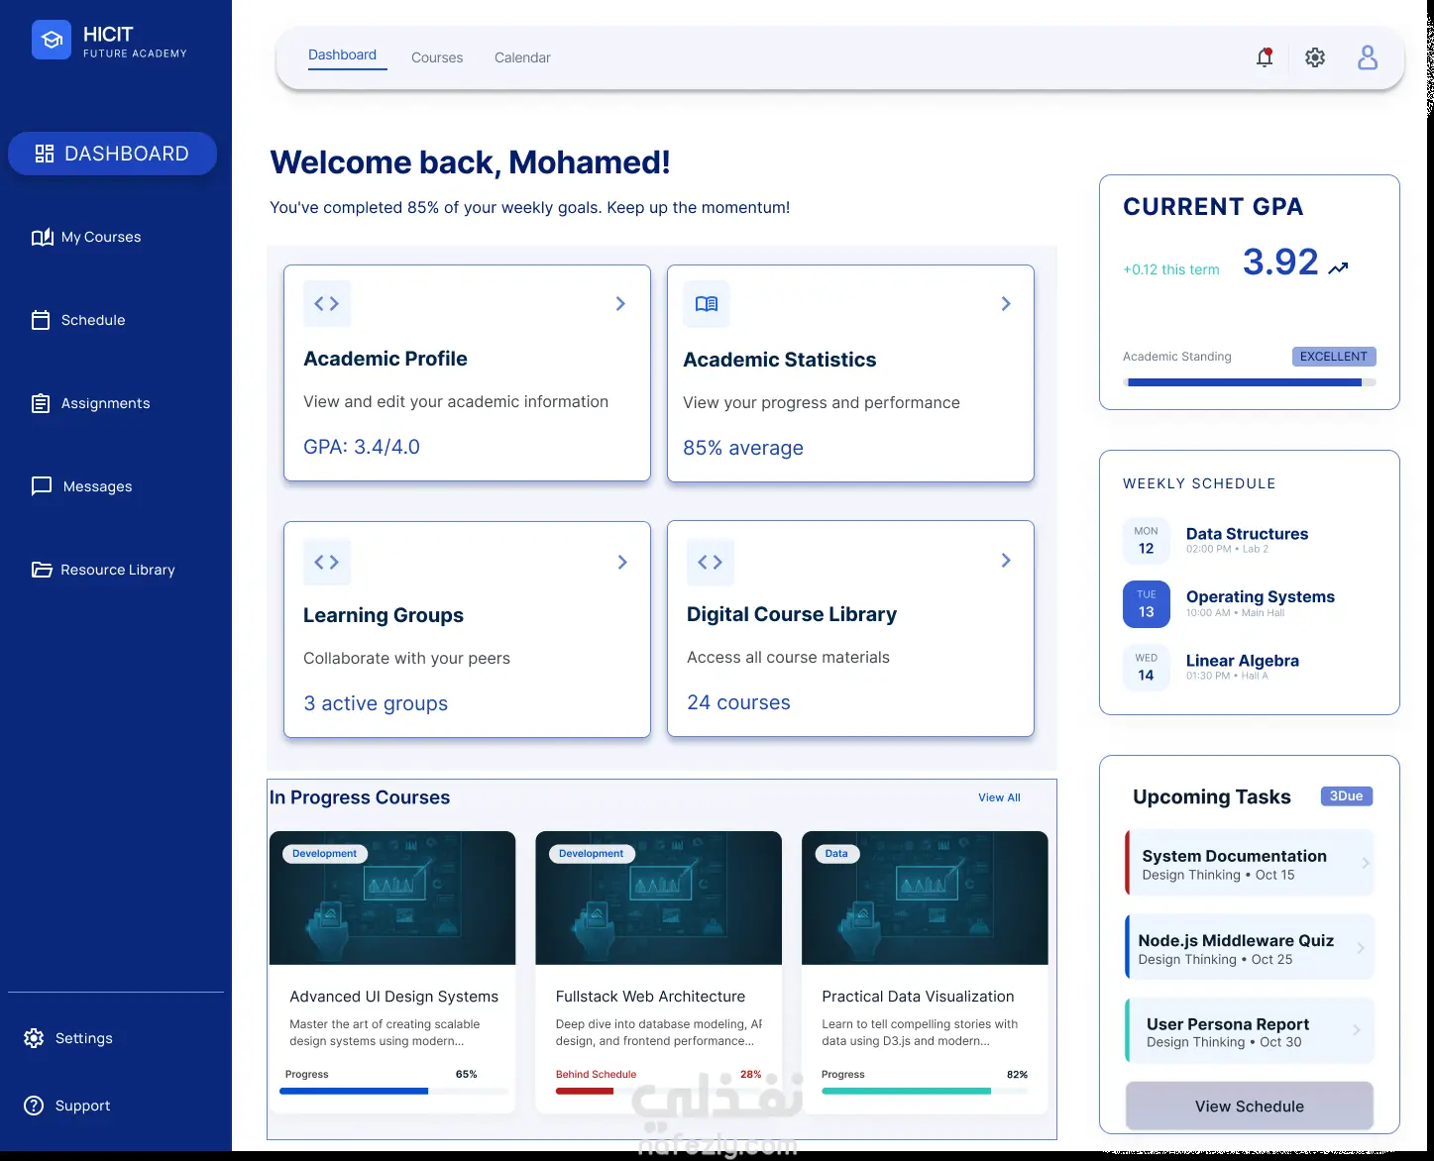Open Node.js Middleware Quiz task chevron
This screenshot has height=1161, width=1434.
1361,948
